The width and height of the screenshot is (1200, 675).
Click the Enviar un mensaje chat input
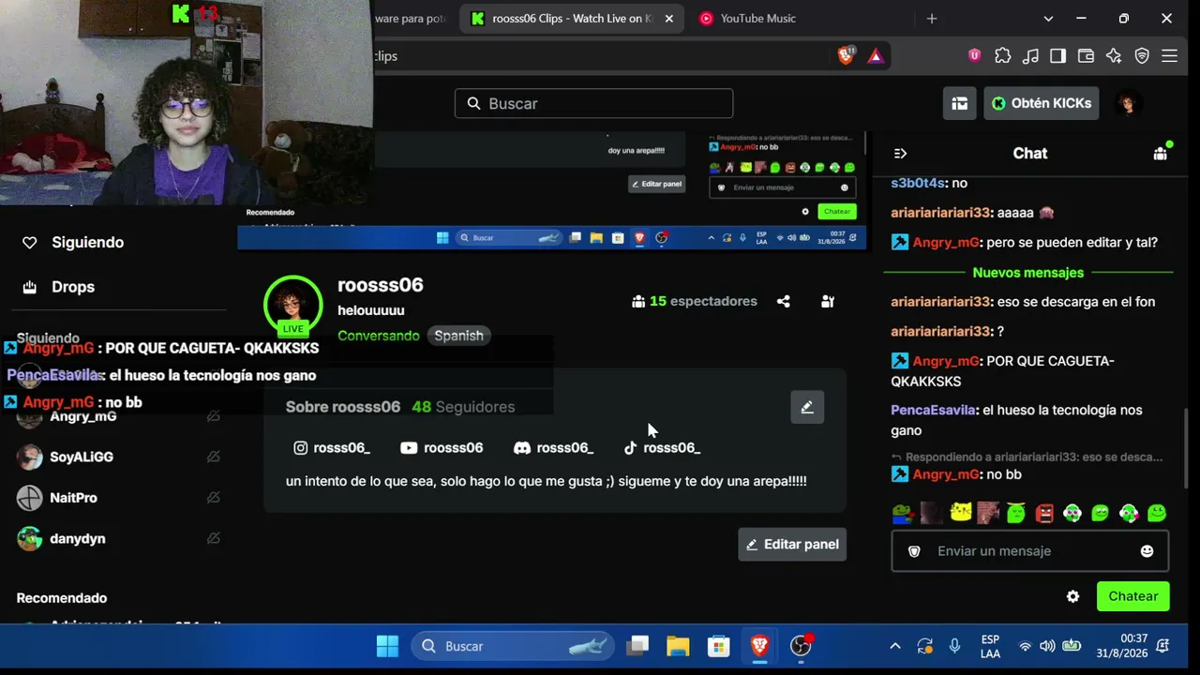coord(1029,551)
